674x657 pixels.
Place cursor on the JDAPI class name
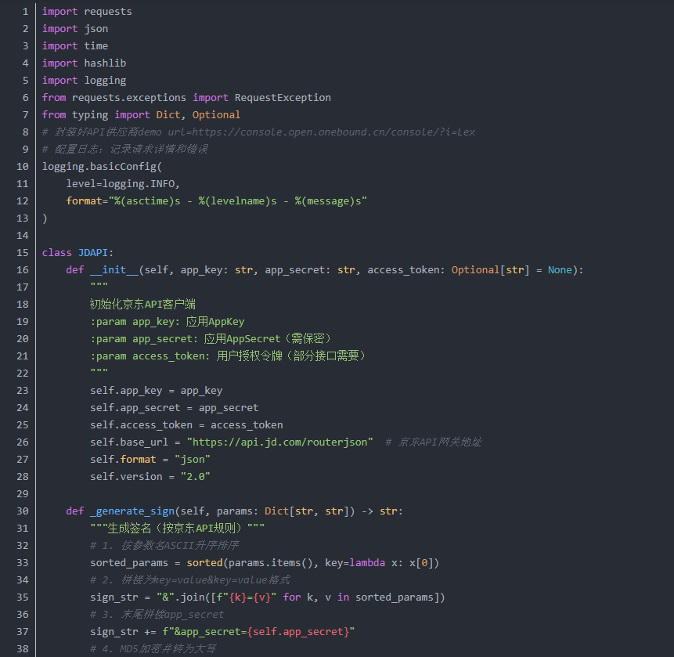point(96,252)
